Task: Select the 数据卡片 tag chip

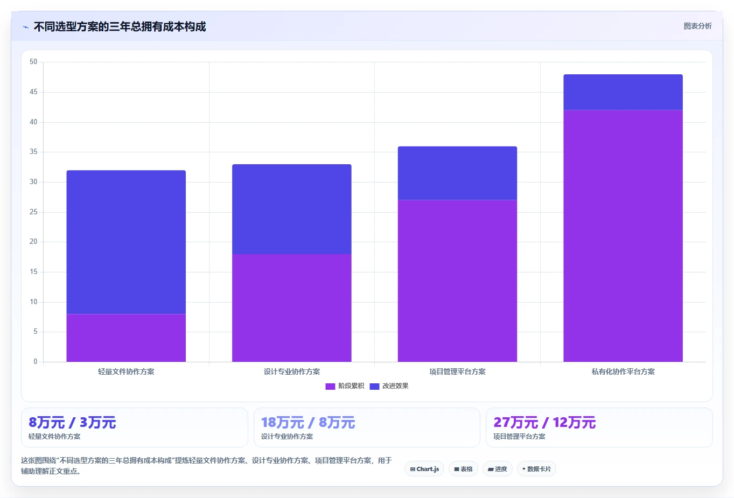Action: point(536,469)
